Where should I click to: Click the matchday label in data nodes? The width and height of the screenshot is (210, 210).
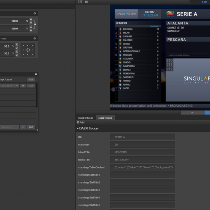(84, 144)
